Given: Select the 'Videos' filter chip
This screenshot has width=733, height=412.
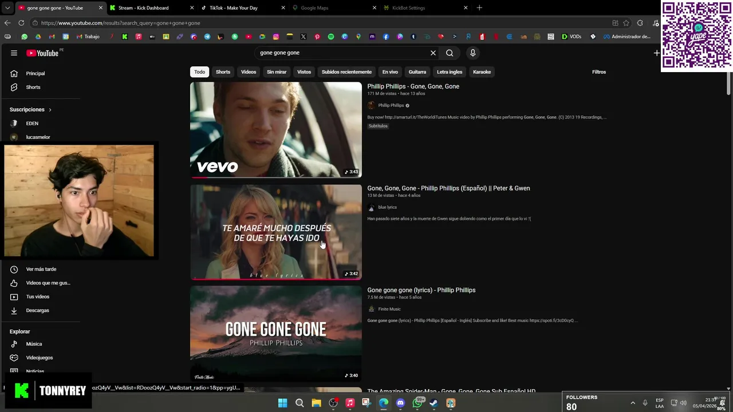Looking at the screenshot, I should [x=249, y=72].
